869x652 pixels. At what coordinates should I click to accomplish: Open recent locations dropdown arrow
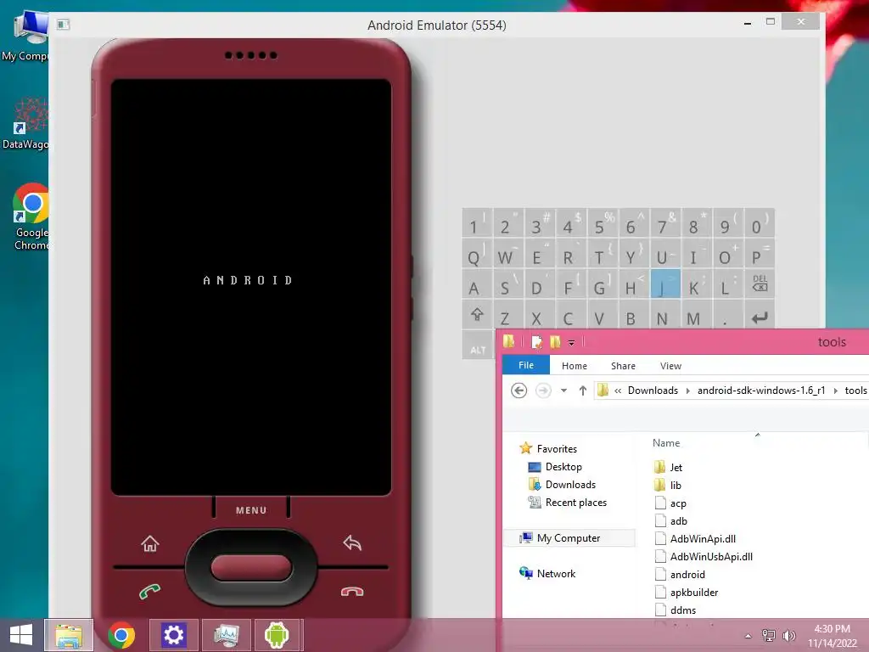(x=563, y=391)
